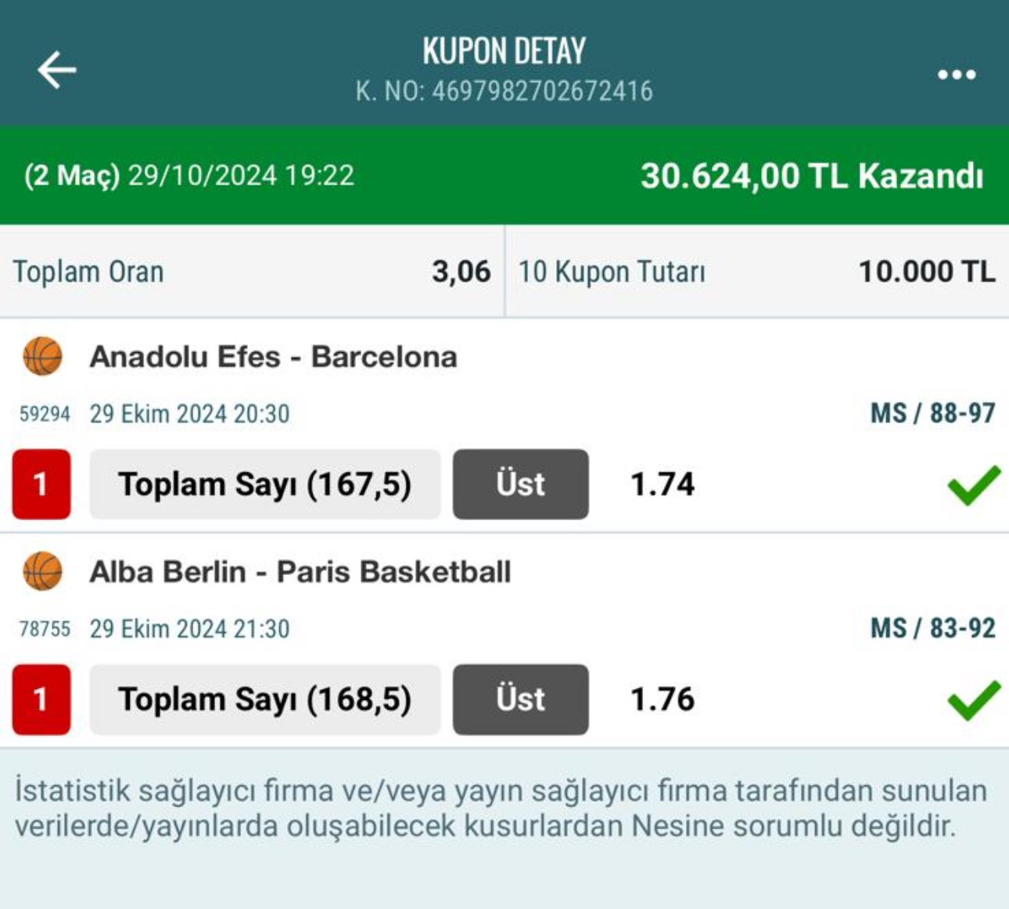
Task: Tap green checkmark for Anadolu Efes bet
Action: 973,485
